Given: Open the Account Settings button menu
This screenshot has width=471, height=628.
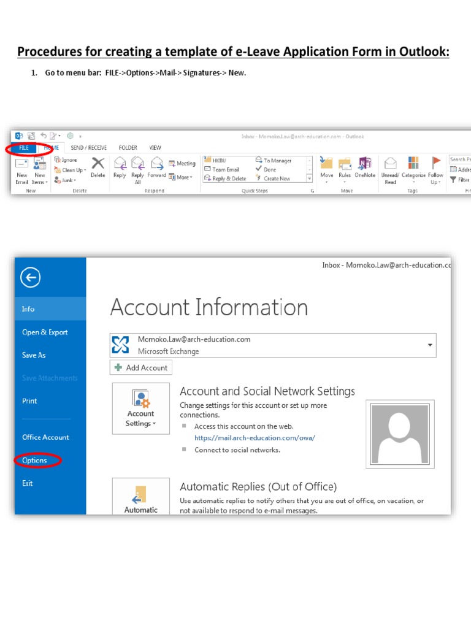Looking at the screenshot, I should click(141, 408).
